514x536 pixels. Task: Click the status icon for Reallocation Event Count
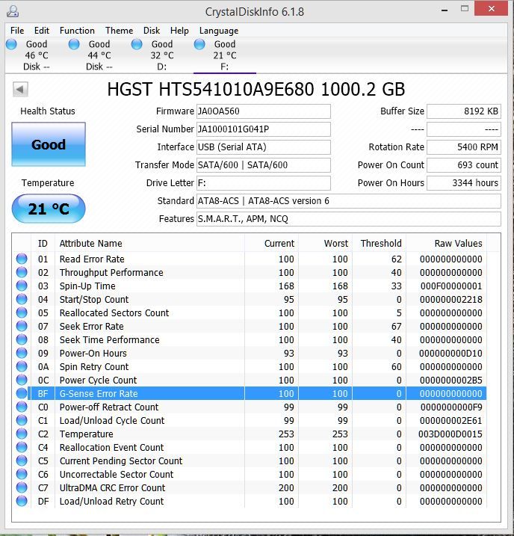(22, 447)
